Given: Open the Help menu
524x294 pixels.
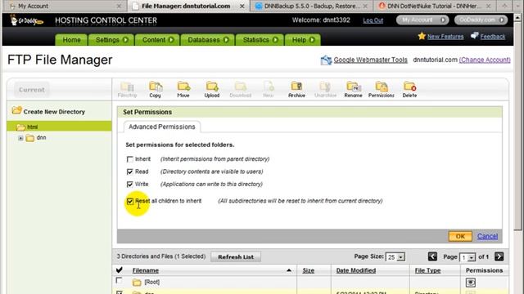Looking at the screenshot, I should 303,40.
